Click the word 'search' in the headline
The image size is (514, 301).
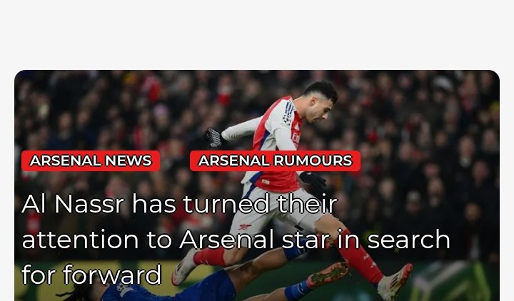click(408, 240)
